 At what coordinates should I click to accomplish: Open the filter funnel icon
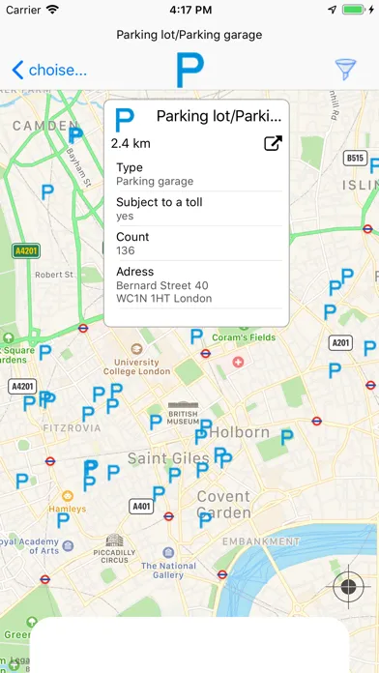point(345,69)
